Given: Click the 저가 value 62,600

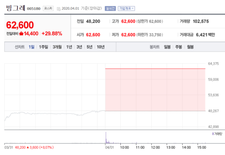Looking at the screenshot, I should tap(128, 35).
